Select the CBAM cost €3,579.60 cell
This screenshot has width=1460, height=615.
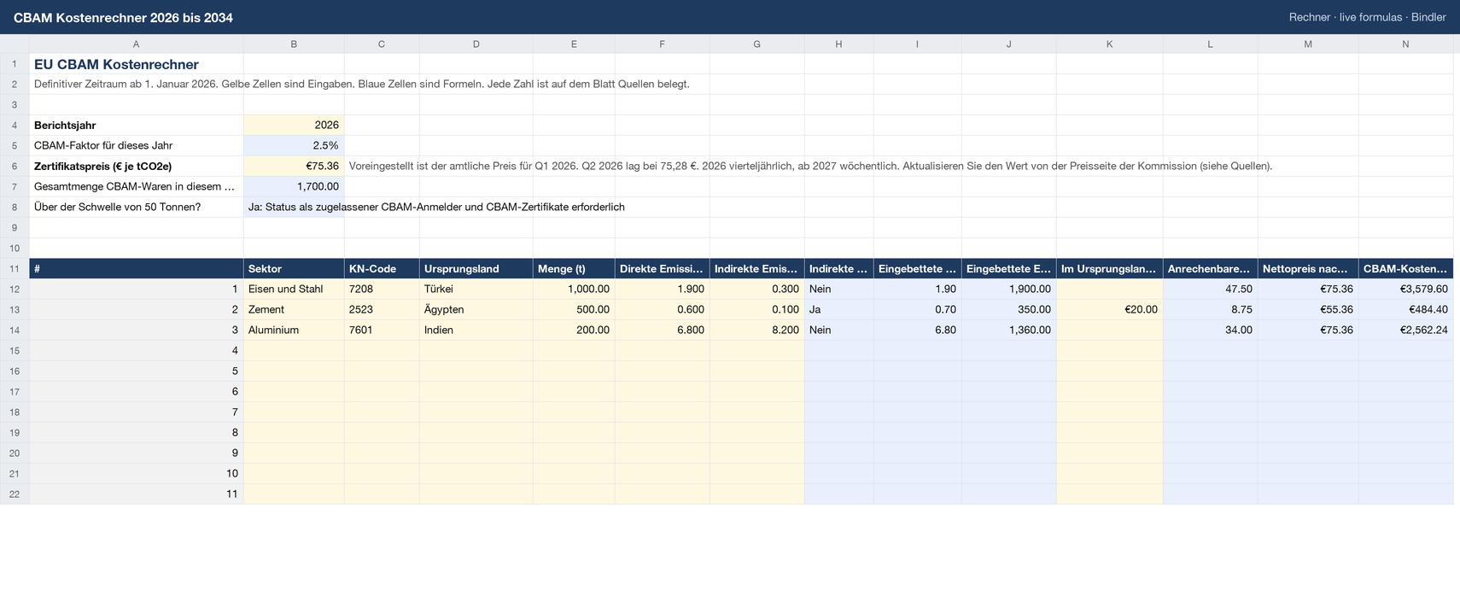click(x=1405, y=289)
